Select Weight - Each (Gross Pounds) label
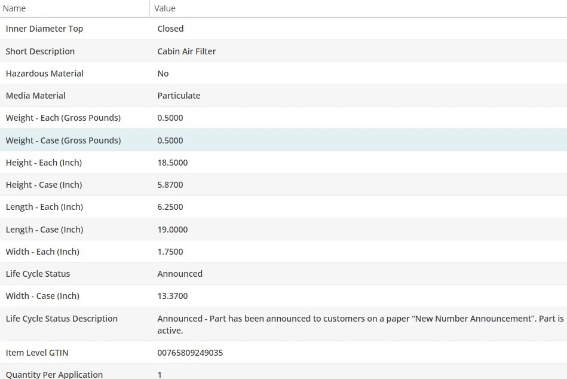Viewport: 567px width, 379px height. pos(63,118)
